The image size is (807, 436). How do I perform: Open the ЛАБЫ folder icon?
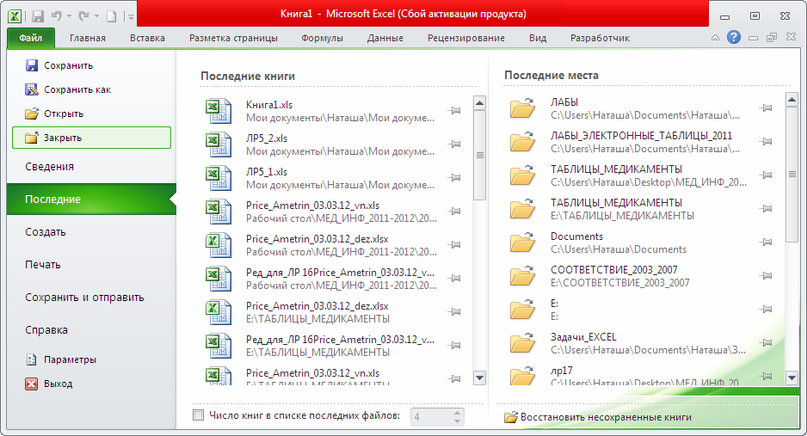522,108
